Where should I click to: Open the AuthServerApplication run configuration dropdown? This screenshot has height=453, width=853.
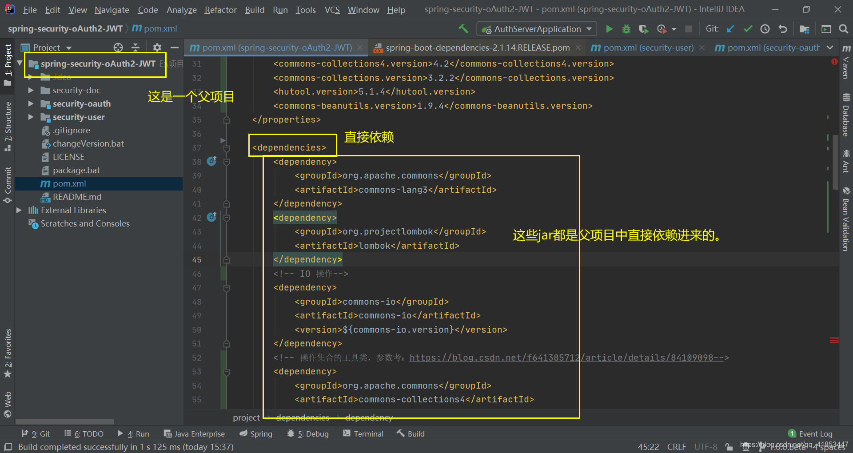tap(537, 29)
